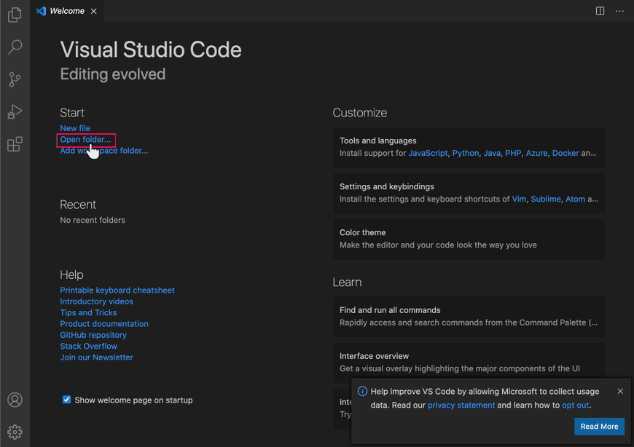Click the 'Customize' section heading
This screenshot has height=447, width=634.
(x=360, y=113)
